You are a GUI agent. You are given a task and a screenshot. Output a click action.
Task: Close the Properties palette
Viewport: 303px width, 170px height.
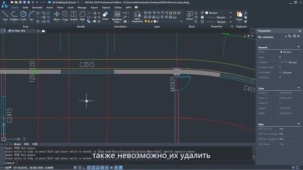point(300,31)
